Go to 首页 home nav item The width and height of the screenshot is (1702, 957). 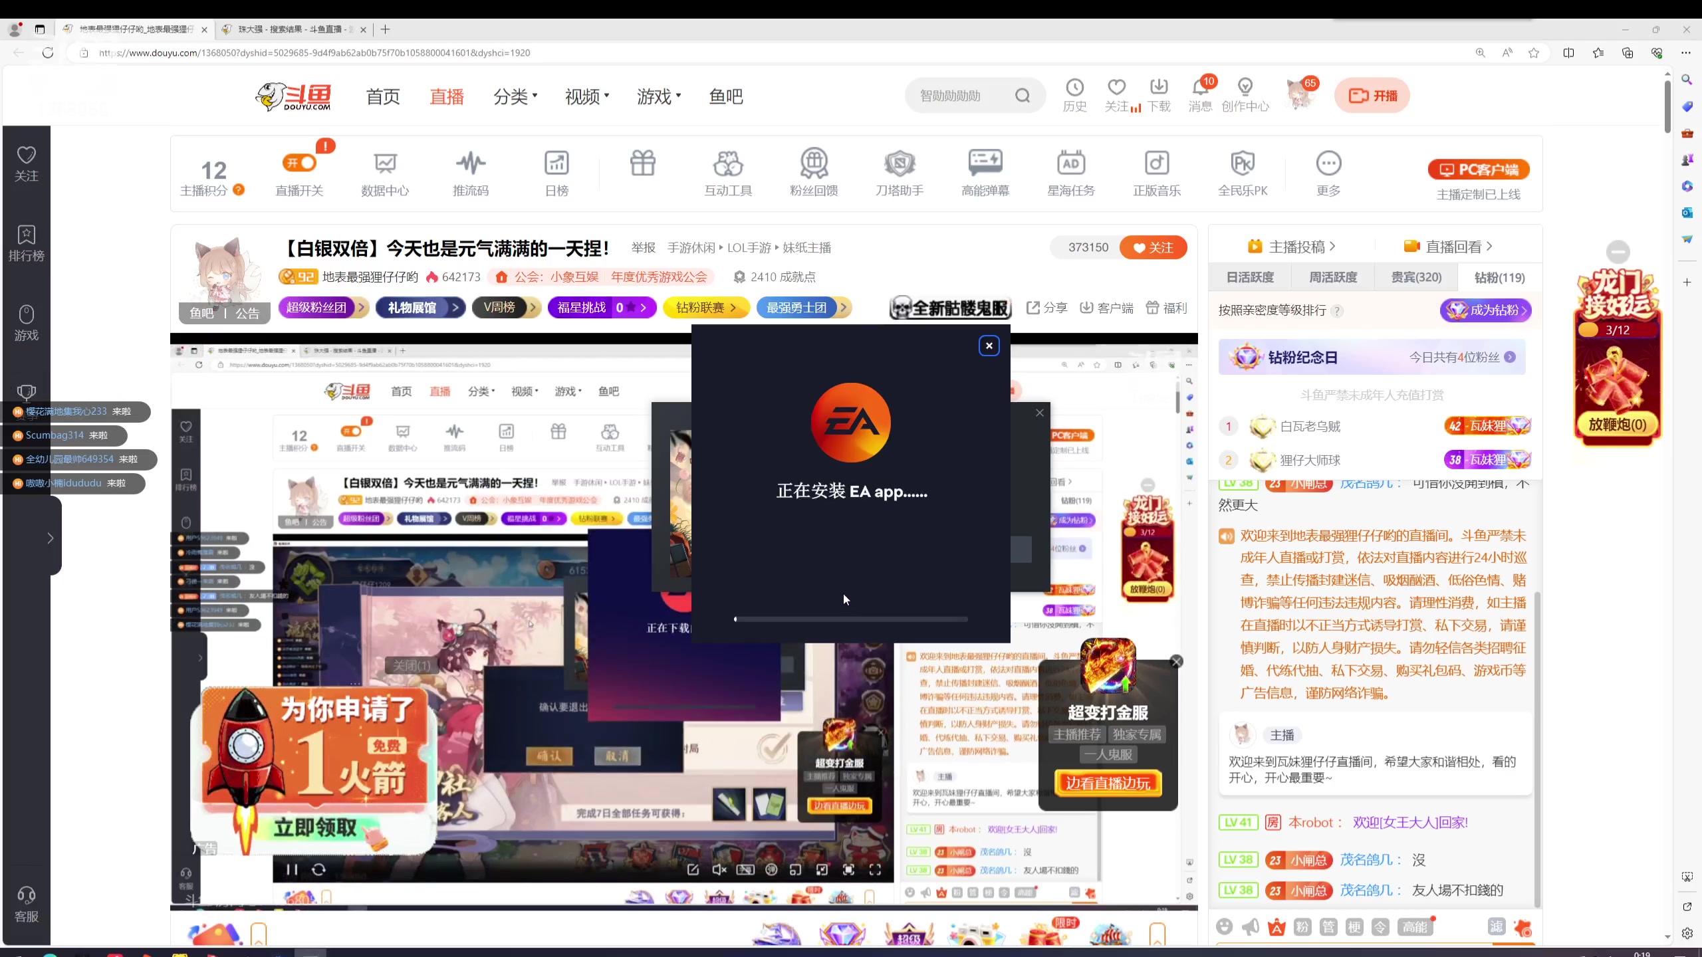[x=383, y=96]
